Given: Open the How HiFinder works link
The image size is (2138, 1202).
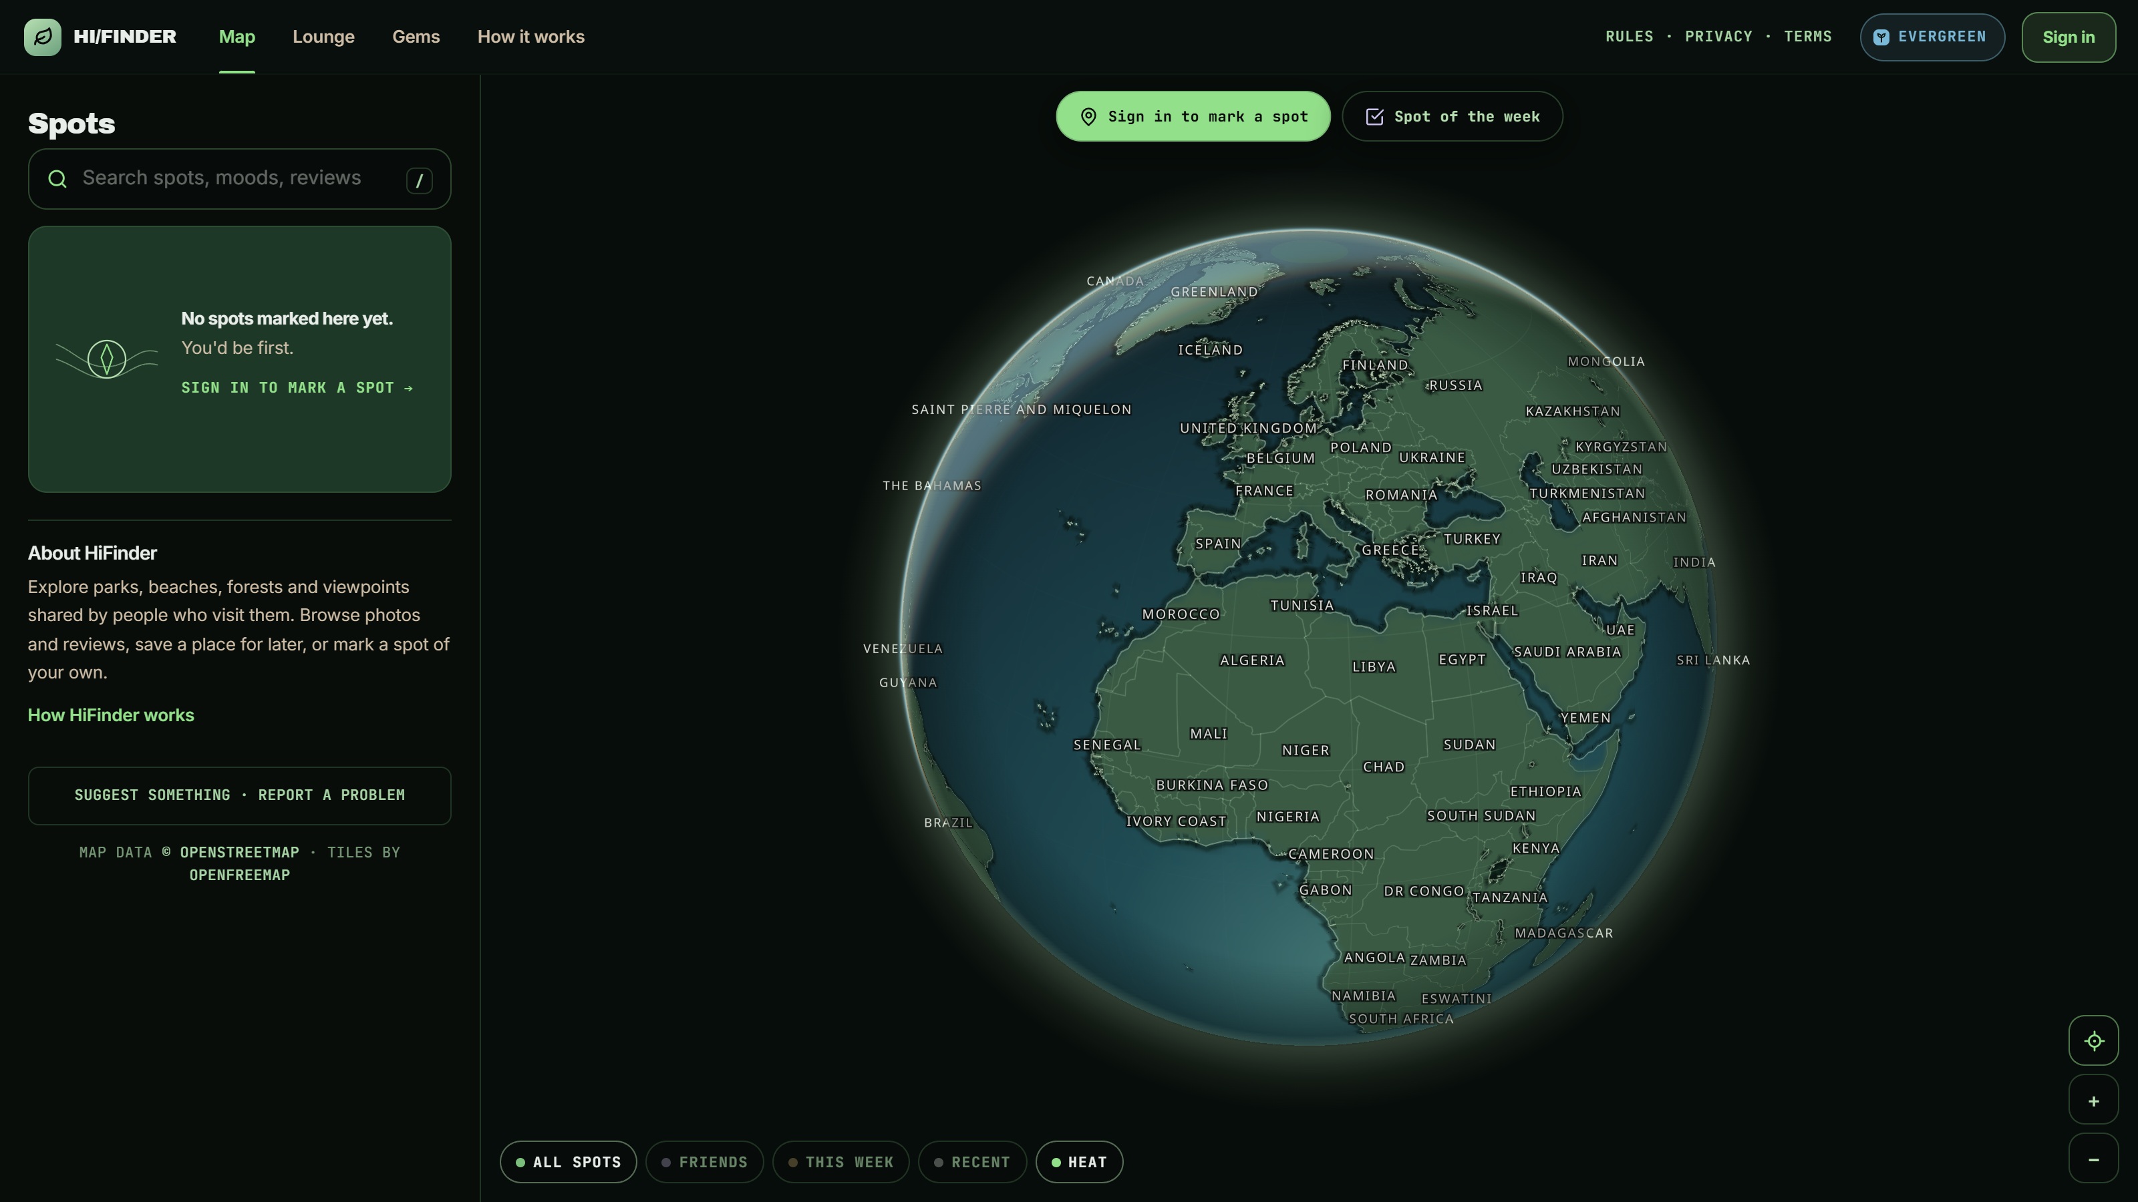Looking at the screenshot, I should [110, 715].
